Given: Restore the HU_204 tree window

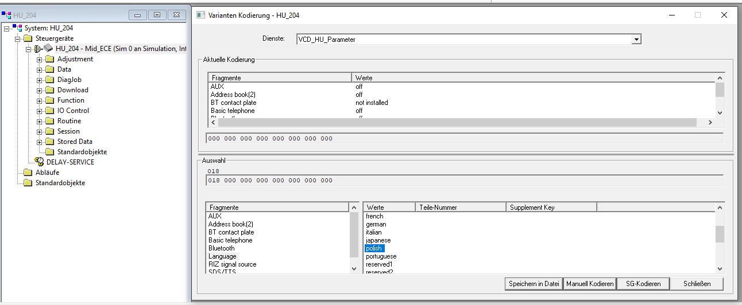Looking at the screenshot, I should pyautogui.click(x=157, y=15).
